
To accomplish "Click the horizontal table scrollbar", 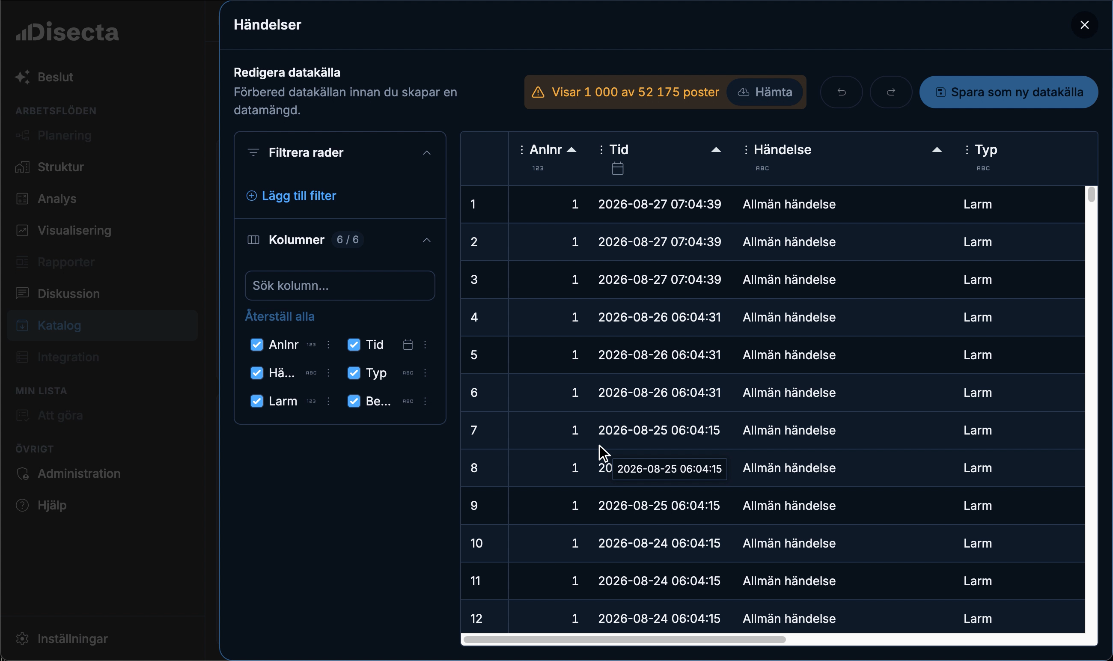I will point(625,640).
